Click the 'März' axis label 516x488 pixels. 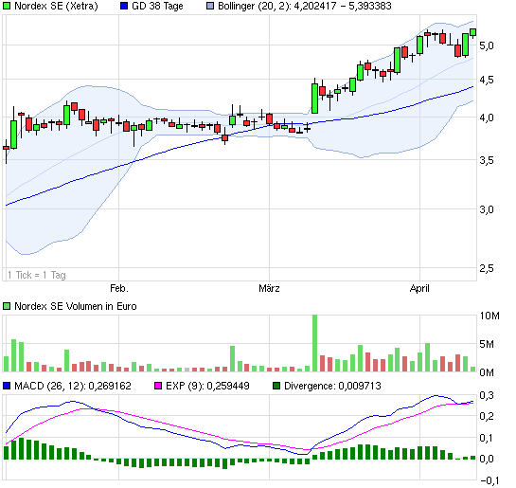pyautogui.click(x=269, y=288)
